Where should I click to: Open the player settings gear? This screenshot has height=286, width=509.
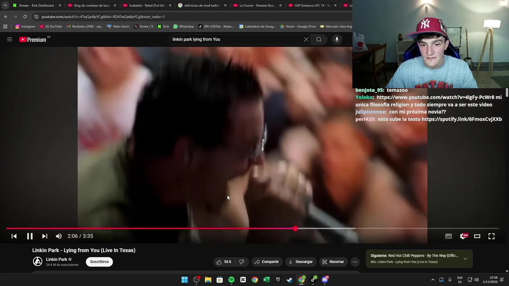(x=463, y=236)
